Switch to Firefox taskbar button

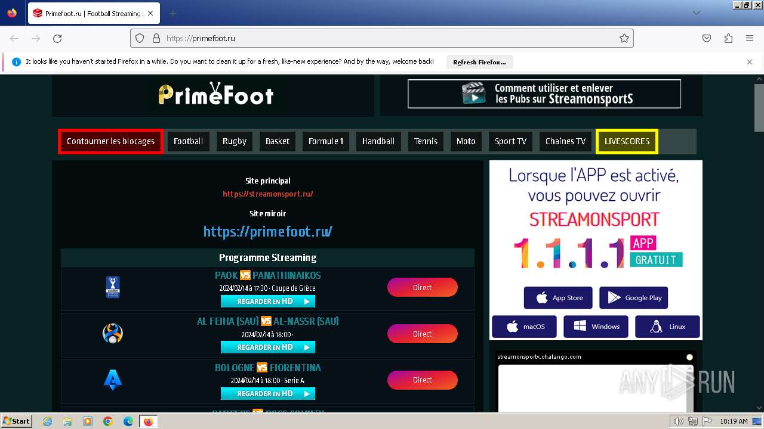click(x=148, y=421)
